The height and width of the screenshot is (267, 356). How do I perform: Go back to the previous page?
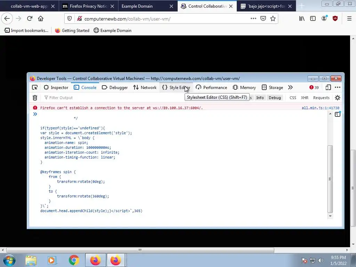[x=7, y=19]
